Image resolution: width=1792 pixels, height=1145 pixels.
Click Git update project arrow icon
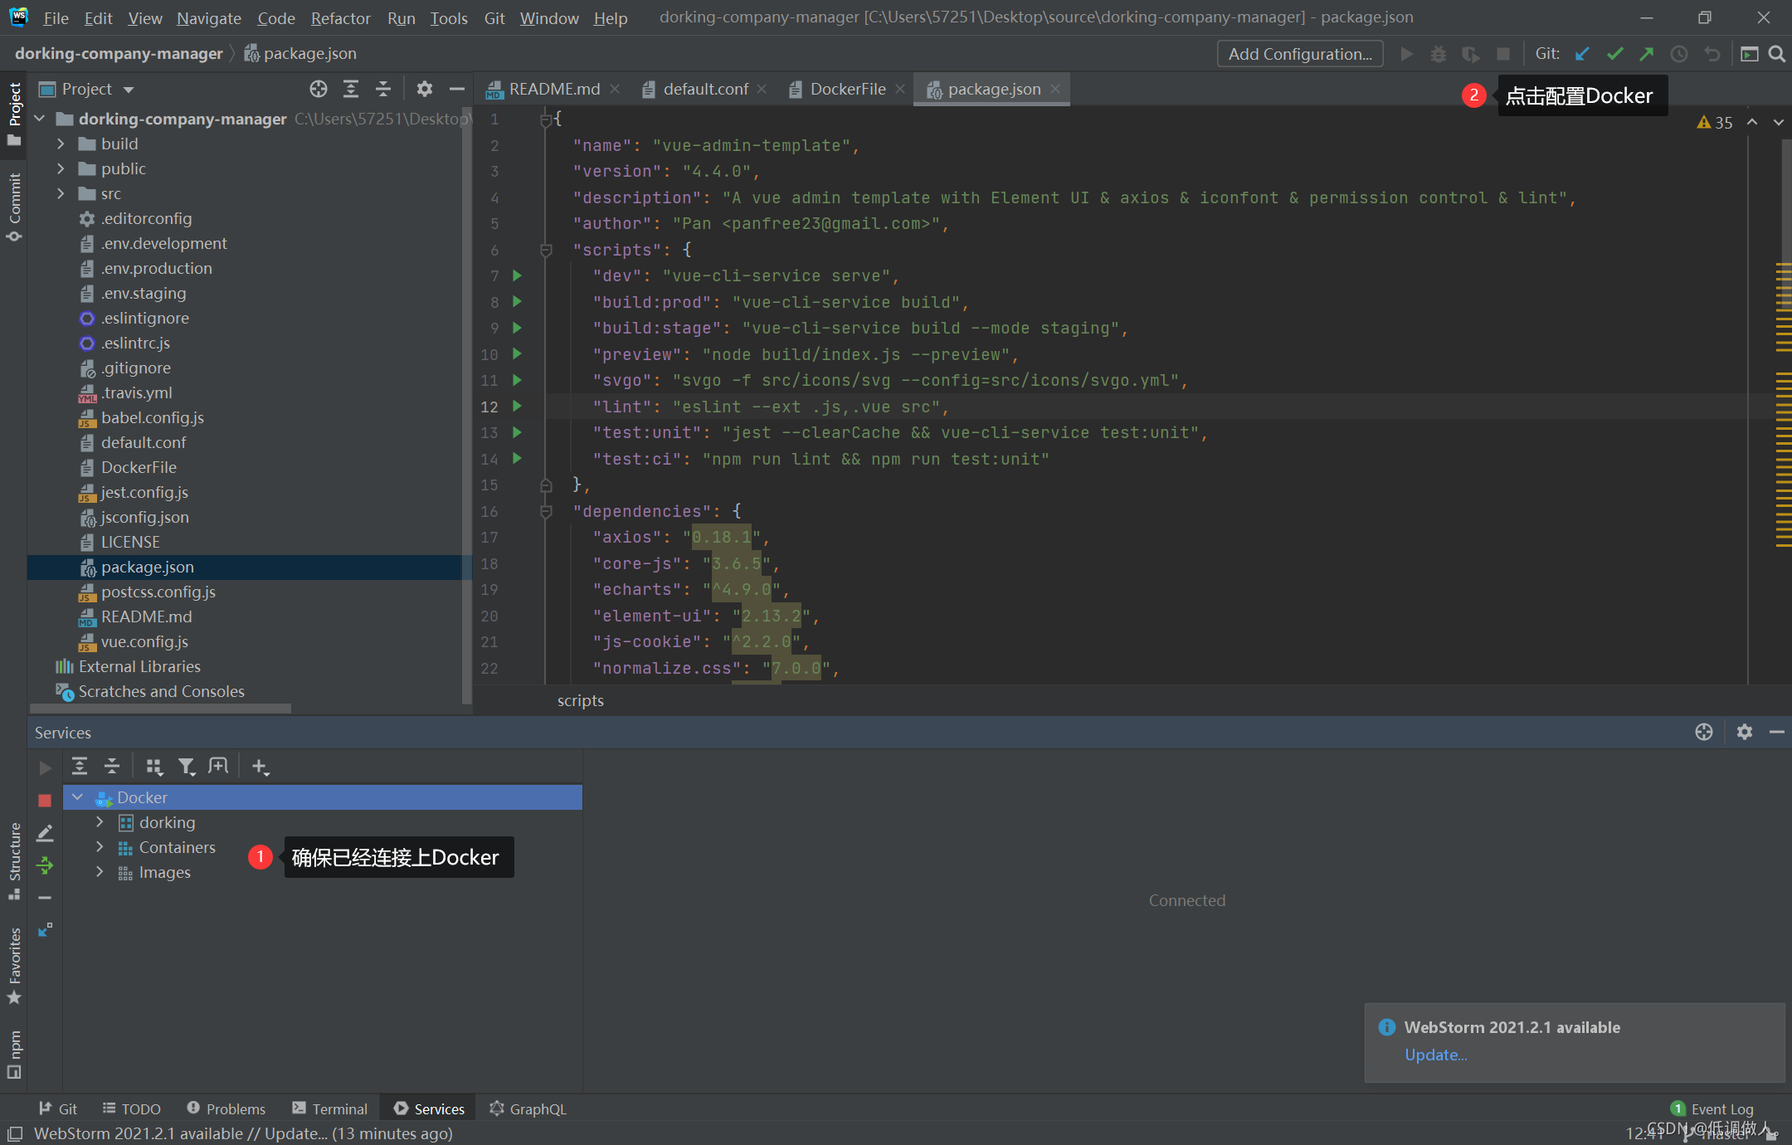[x=1582, y=54]
